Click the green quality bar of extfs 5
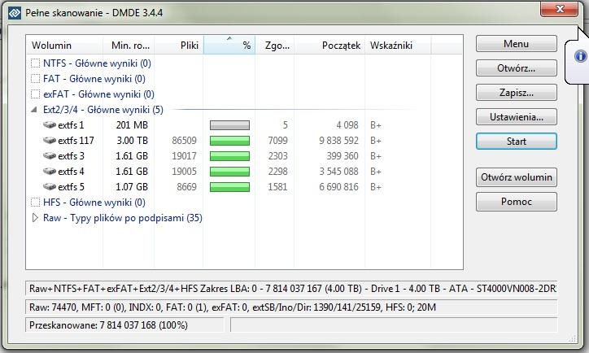This screenshot has height=353, width=589. 229,187
